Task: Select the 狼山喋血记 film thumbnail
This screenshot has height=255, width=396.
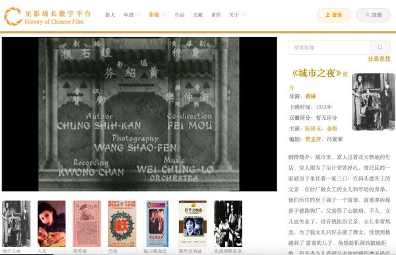Action: 157,224
